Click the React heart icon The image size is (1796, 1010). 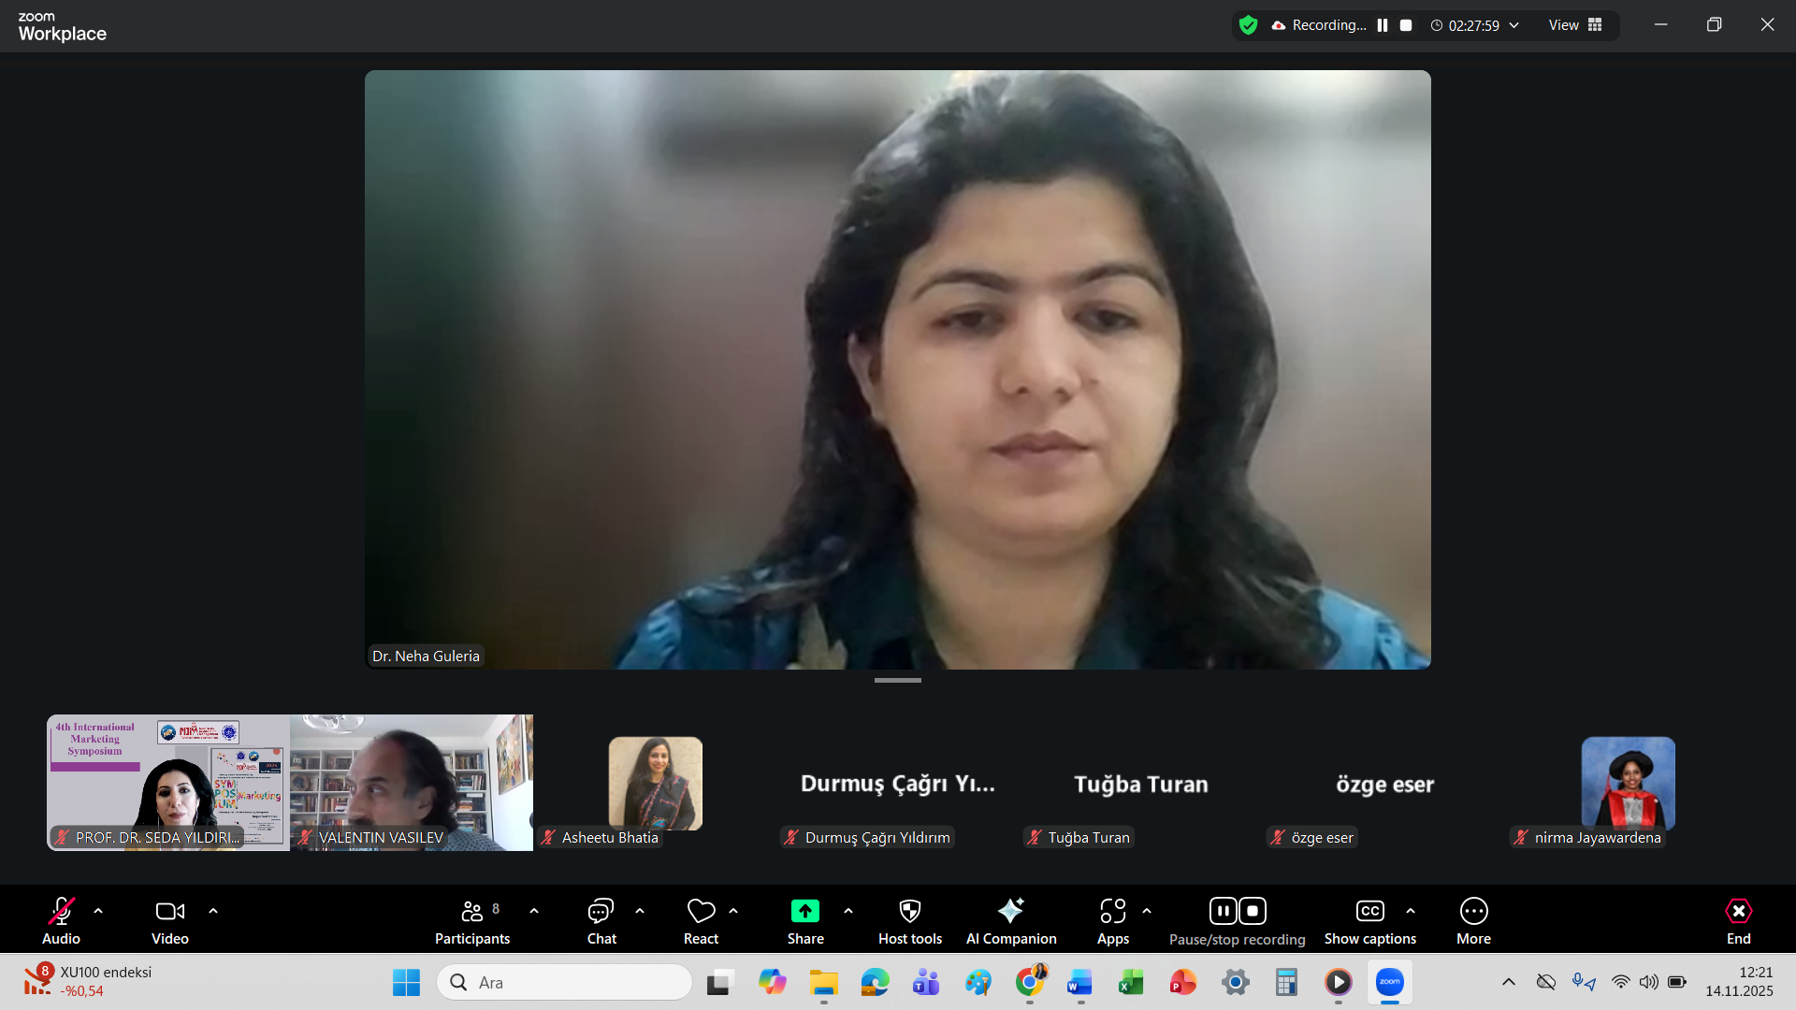pyautogui.click(x=701, y=911)
